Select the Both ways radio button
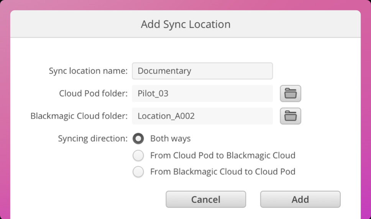The image size is (371, 219). (138, 139)
